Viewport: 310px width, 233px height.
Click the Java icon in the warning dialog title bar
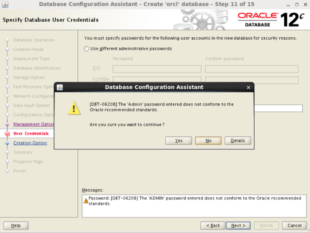tap(60, 87)
